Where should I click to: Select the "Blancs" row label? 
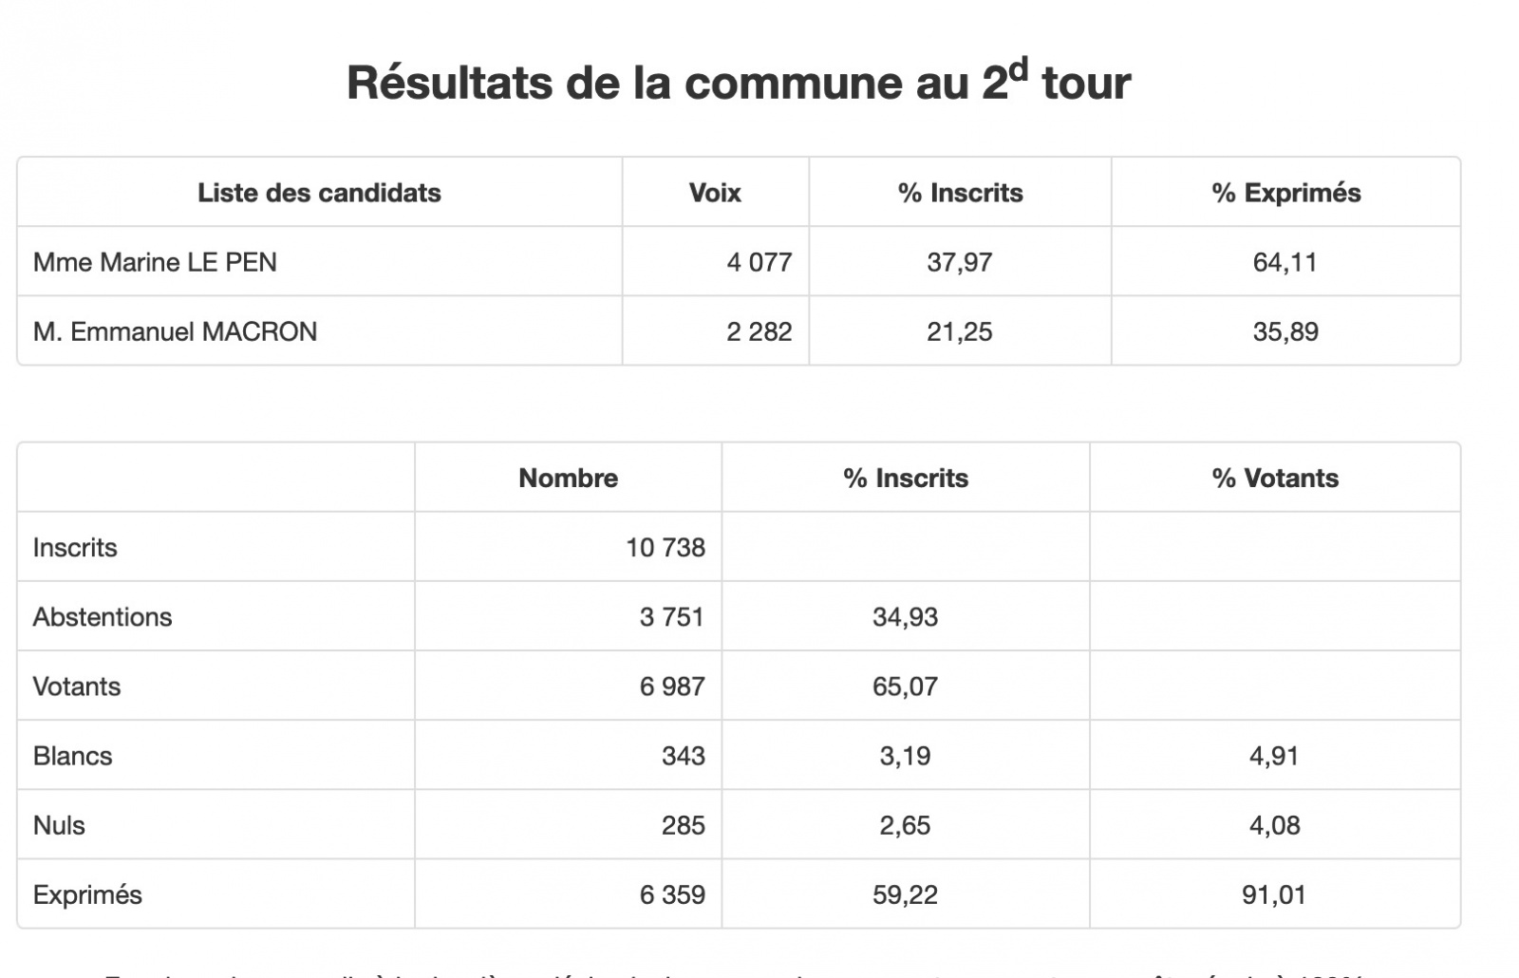click(x=72, y=756)
